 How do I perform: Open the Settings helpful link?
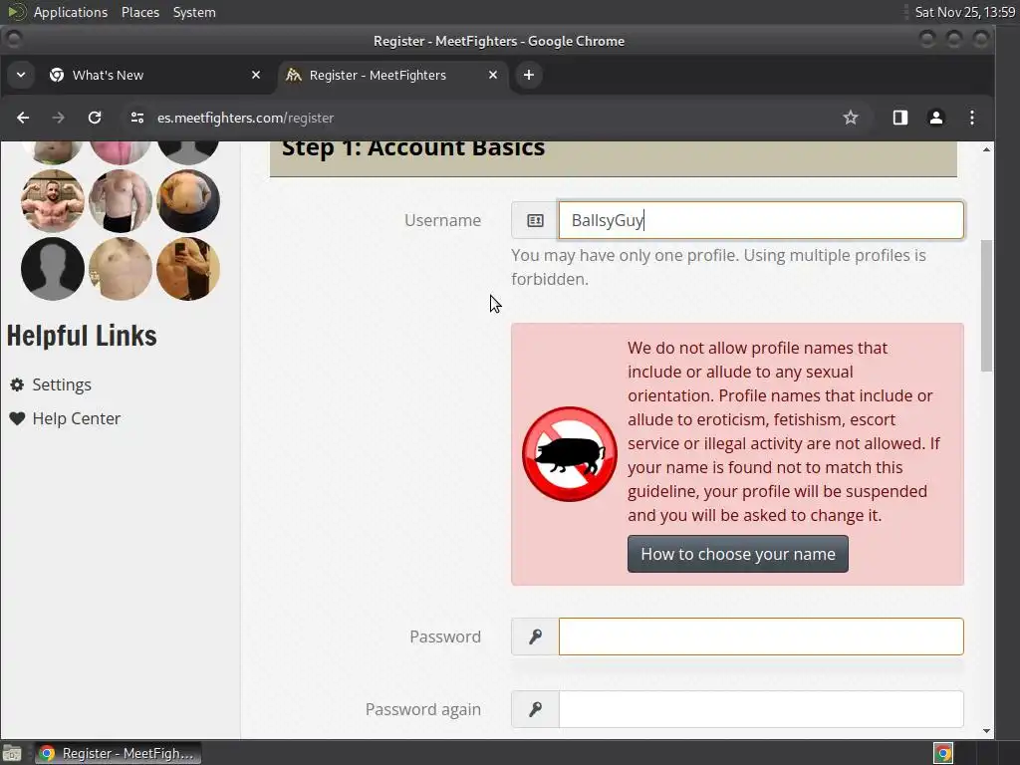click(62, 384)
